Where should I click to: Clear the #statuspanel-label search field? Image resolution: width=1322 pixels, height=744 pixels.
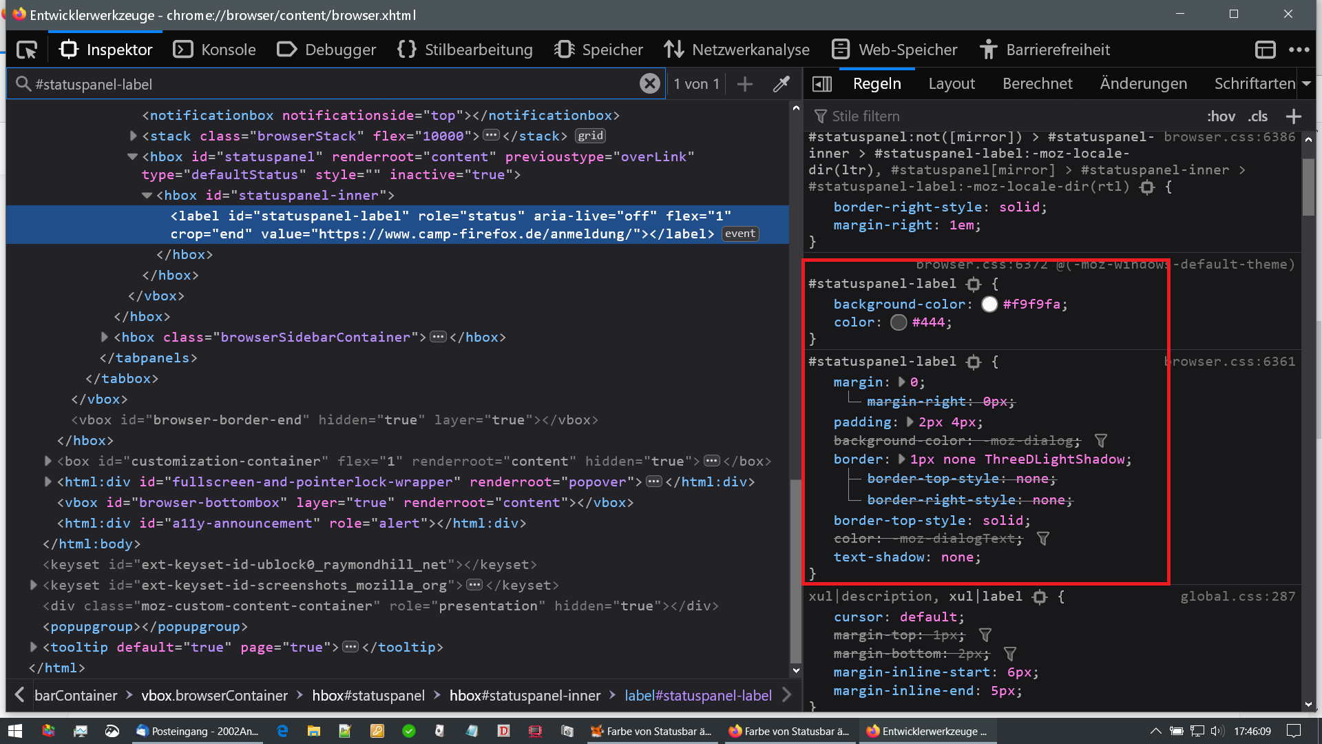649,84
